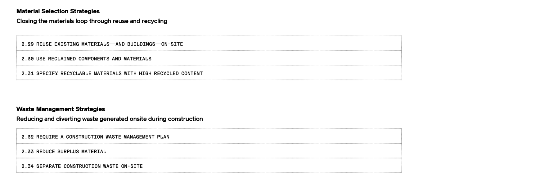540x182 pixels.
Task: Select 'Specify Recyclable Materials With High Recycled Content'
Action: 209,73
